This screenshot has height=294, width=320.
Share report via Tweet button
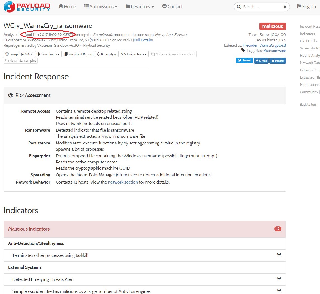[x=244, y=61]
